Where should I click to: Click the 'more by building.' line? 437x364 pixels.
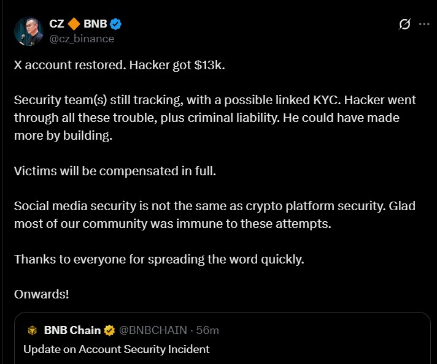[x=63, y=135]
